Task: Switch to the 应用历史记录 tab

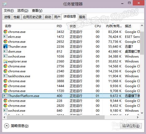Action: pyautogui.click(x=32, y=17)
